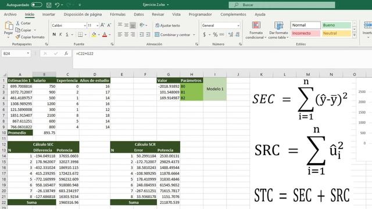Open the Undo history dropdown arrow

(62, 5)
